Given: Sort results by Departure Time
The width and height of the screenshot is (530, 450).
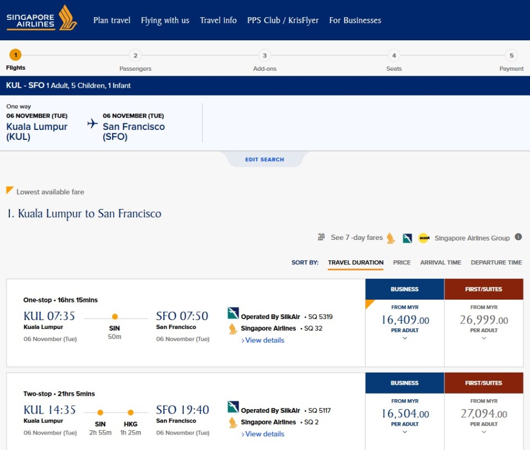Looking at the screenshot, I should 496,263.
